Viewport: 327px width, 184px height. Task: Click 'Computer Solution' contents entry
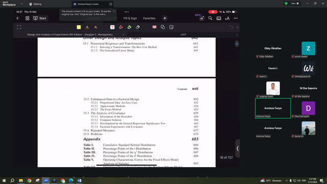point(110,120)
